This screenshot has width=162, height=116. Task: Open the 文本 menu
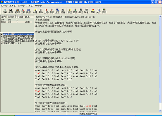tap(30, 6)
